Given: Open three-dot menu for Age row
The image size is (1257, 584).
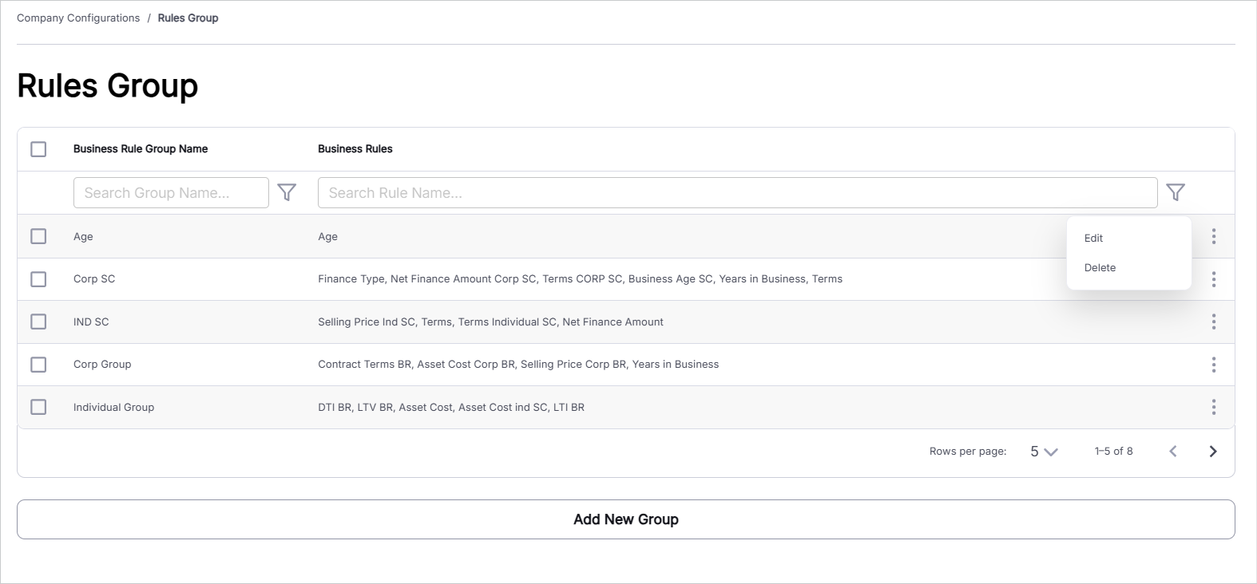Looking at the screenshot, I should pos(1214,236).
